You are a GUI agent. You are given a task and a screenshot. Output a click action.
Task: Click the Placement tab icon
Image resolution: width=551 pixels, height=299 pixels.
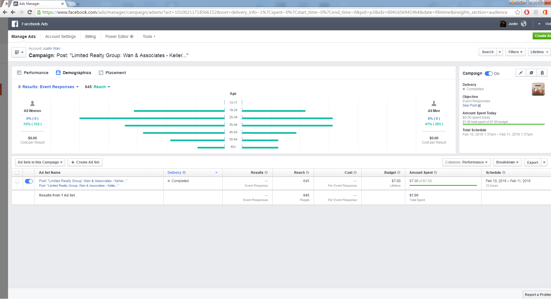point(101,73)
